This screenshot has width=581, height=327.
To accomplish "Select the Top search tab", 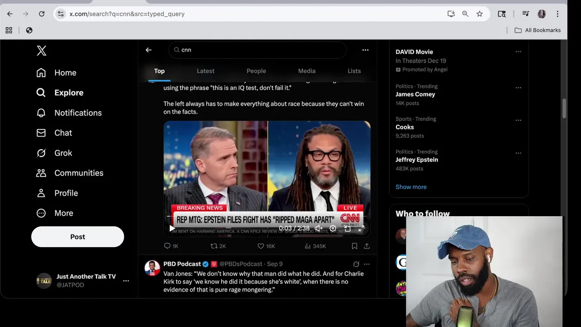I will pos(159,71).
